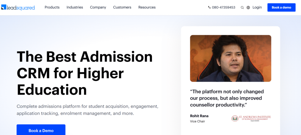The width and height of the screenshot is (301, 135).
Task: Expand the Customers menu
Action: pos(122,7)
